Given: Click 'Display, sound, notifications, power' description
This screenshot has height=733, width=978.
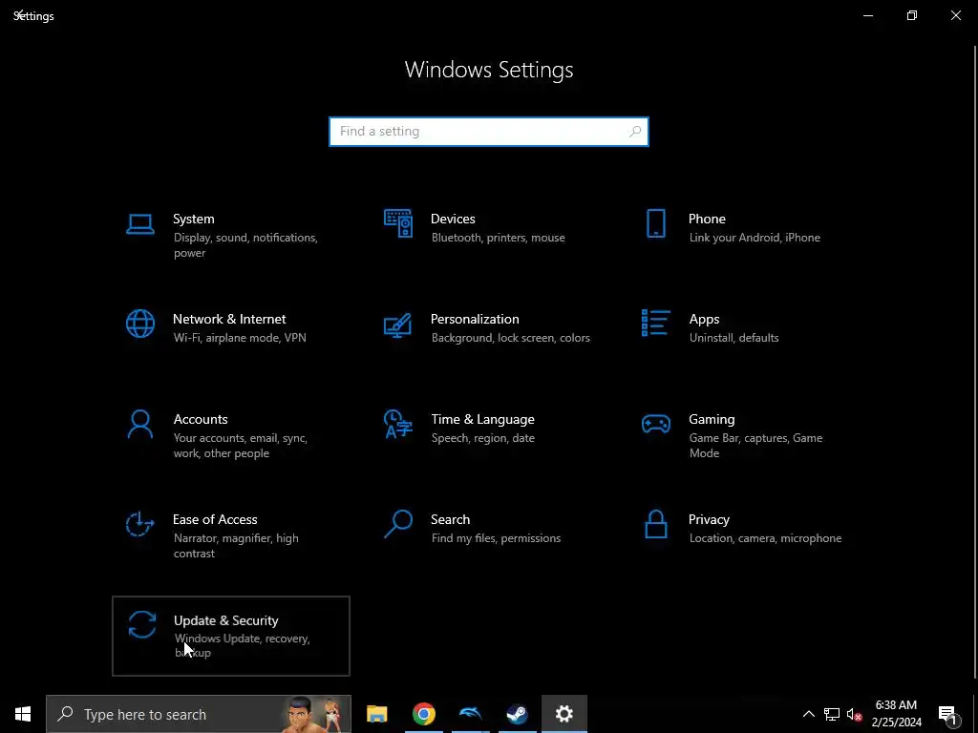Looking at the screenshot, I should (245, 245).
